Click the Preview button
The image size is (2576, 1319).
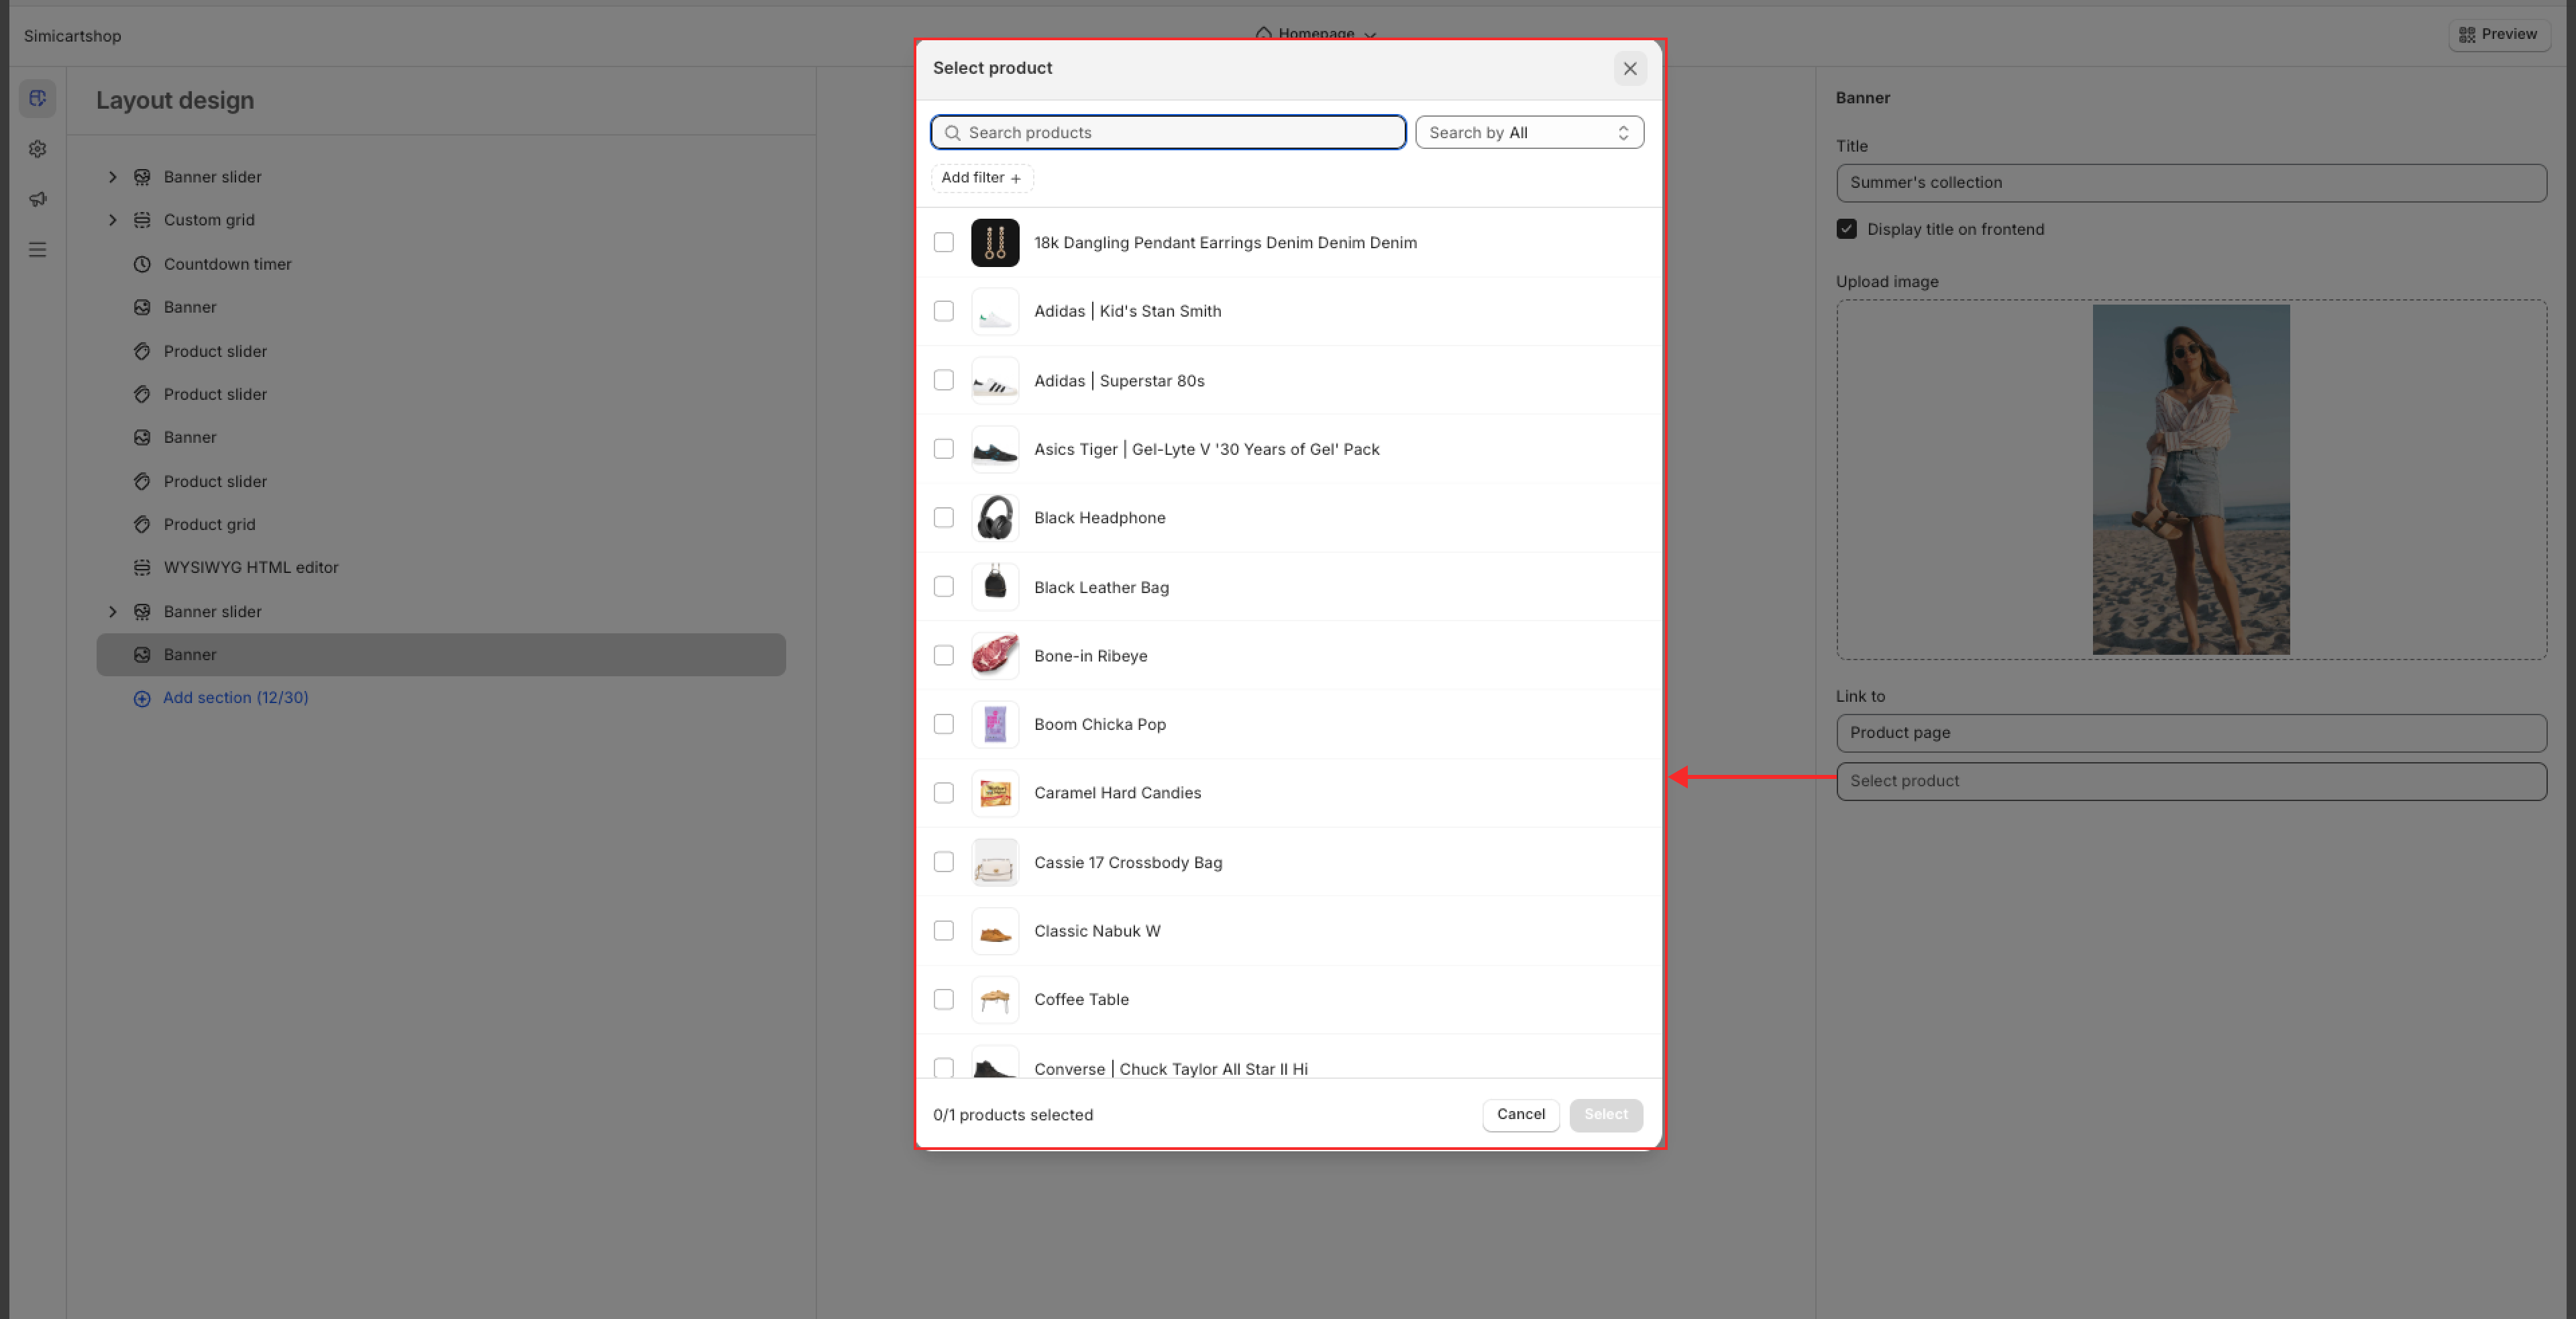point(2497,34)
